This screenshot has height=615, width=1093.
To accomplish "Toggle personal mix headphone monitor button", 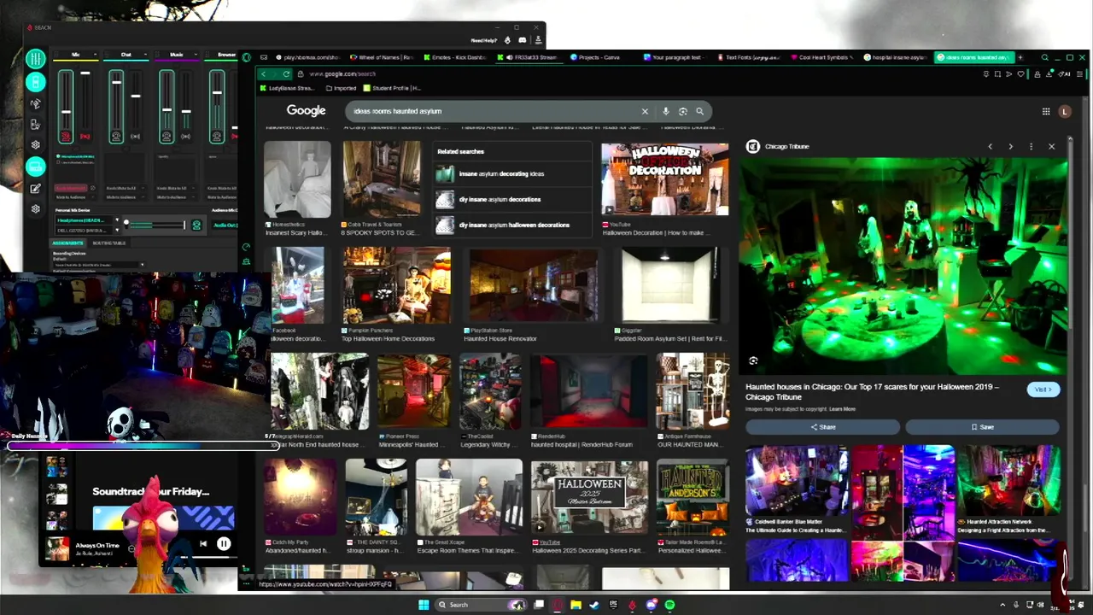I will (196, 225).
